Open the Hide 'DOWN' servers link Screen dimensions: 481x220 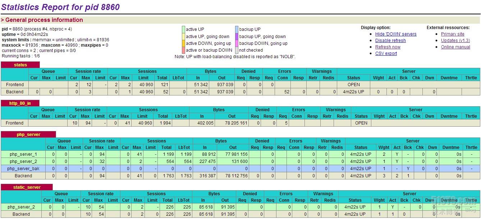(x=396, y=34)
